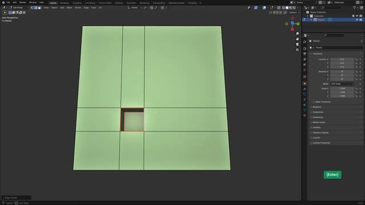The width and height of the screenshot is (365, 205).
Task: Switch to rendered shading
Action: pyautogui.click(x=294, y=7)
